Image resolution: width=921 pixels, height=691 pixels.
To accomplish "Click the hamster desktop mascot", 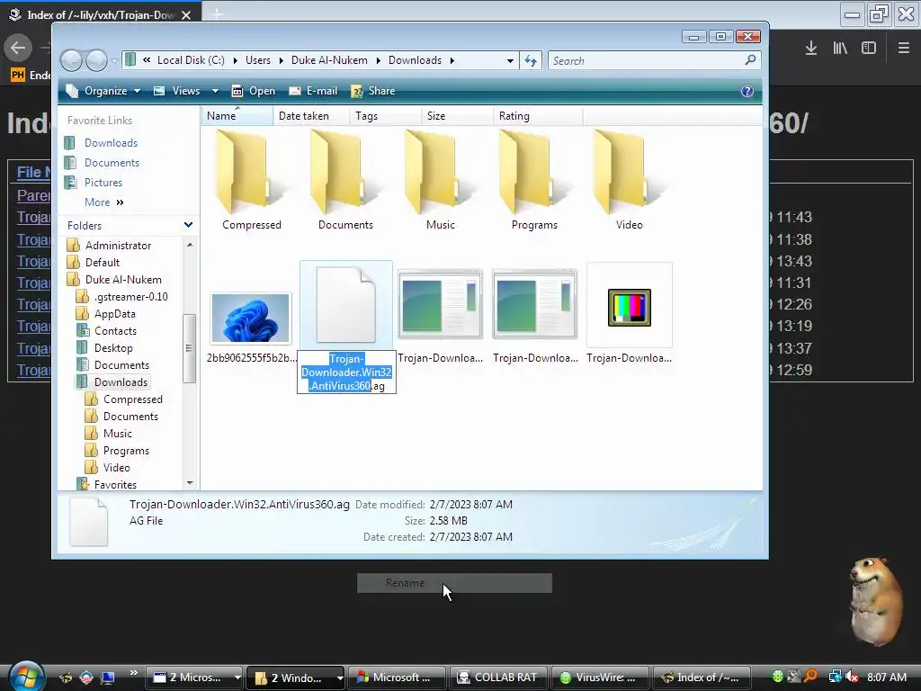I will [875, 600].
